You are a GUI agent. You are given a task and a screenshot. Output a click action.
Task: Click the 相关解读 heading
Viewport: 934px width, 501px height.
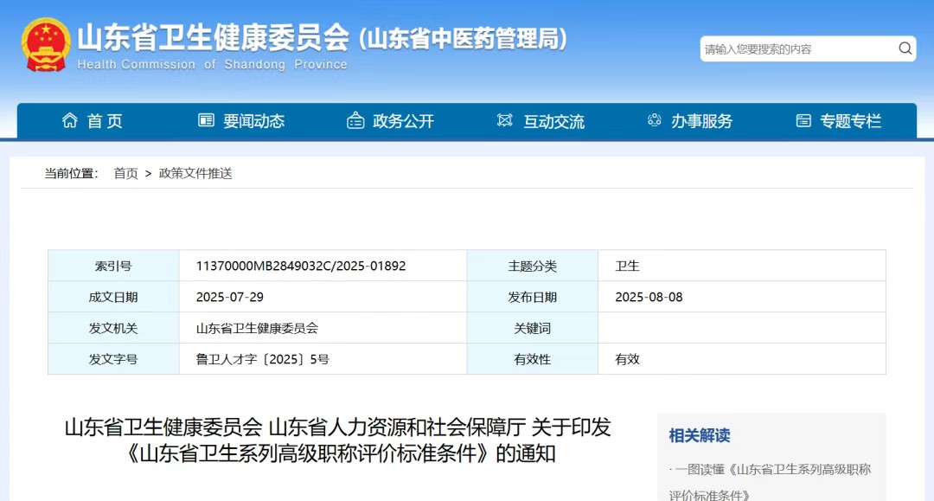(700, 435)
